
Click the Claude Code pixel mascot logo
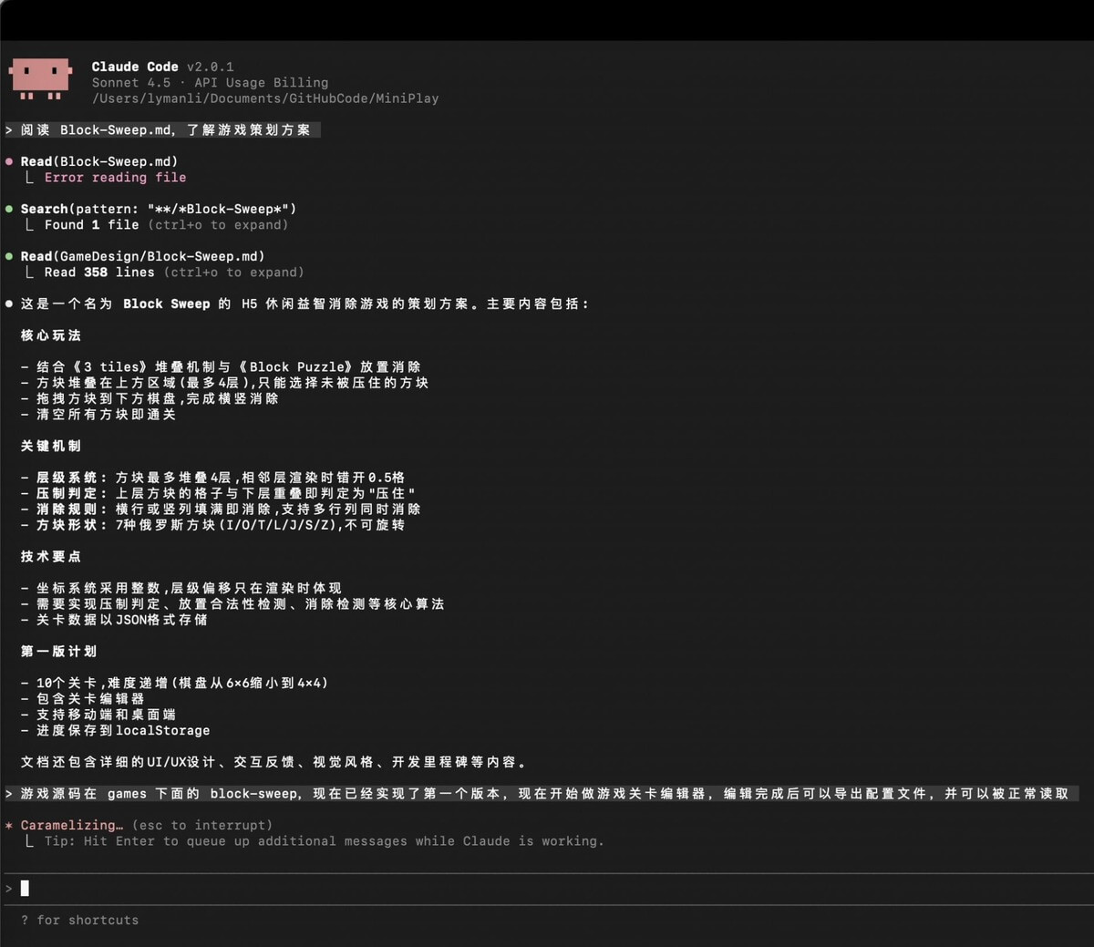[x=40, y=78]
